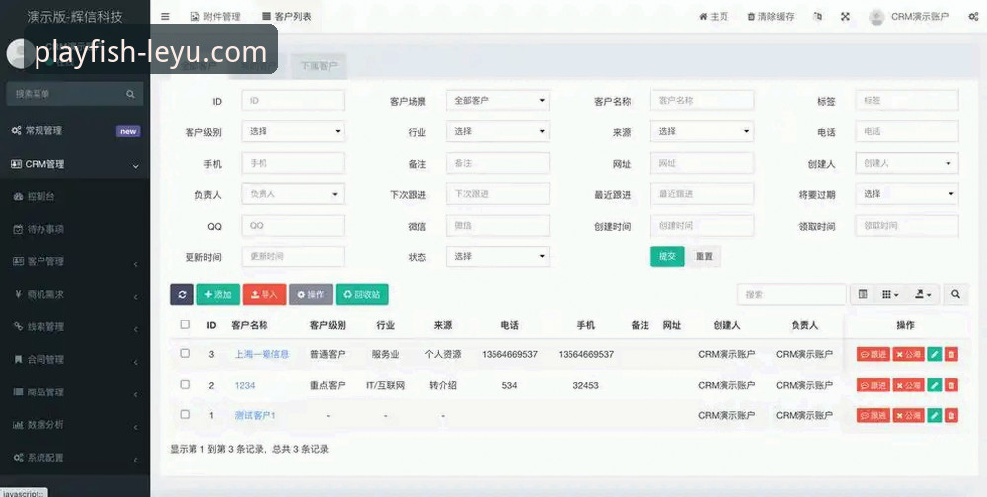Open customer link 测试客户1

click(x=255, y=415)
